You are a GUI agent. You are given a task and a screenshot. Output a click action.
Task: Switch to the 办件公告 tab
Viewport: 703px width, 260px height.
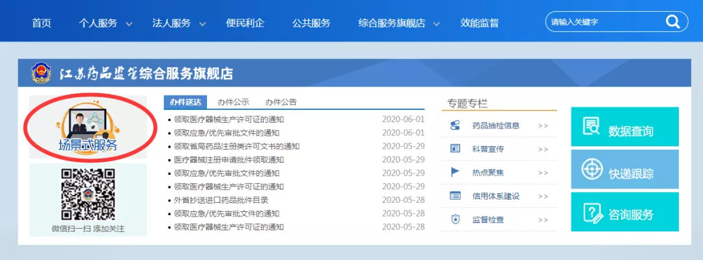(x=281, y=102)
